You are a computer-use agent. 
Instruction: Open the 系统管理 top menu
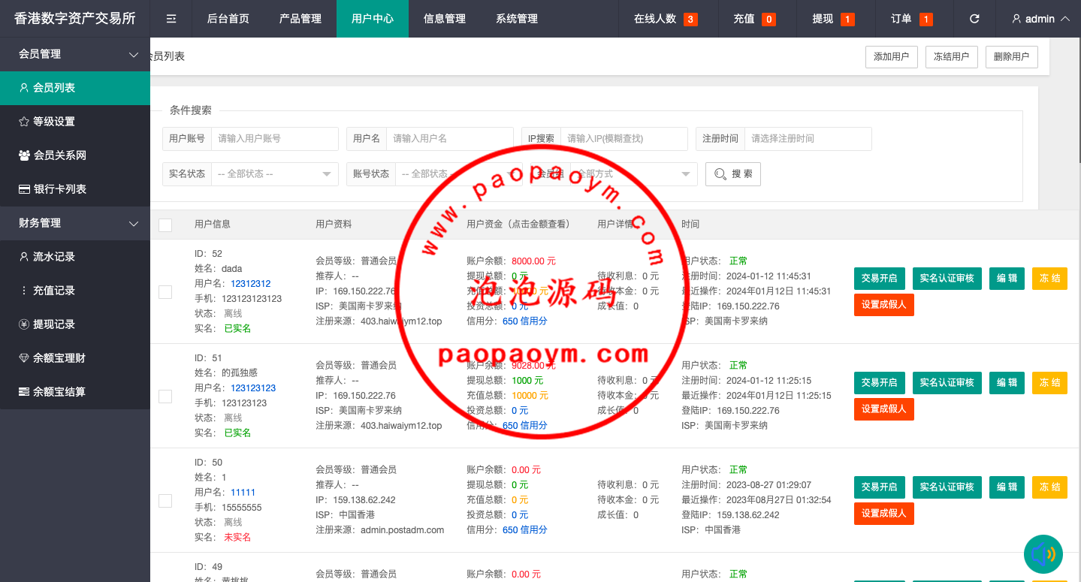[517, 19]
